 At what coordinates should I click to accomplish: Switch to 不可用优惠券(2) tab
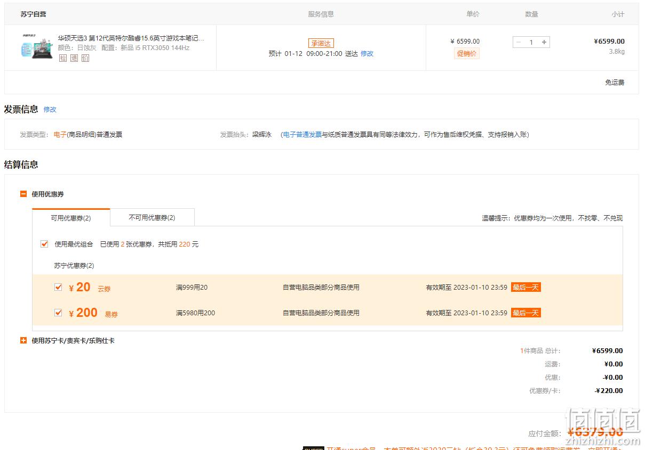coord(152,217)
